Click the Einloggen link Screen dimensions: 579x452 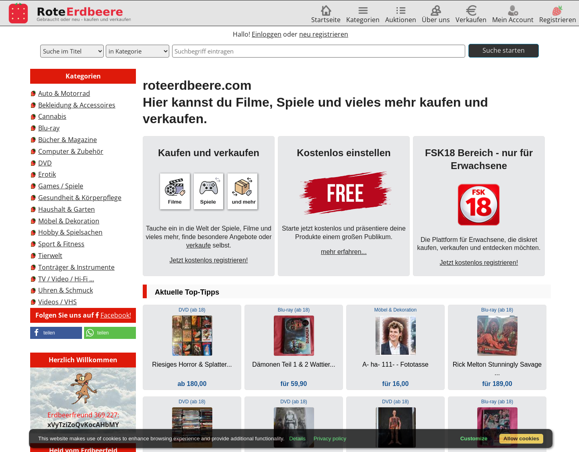coord(267,34)
